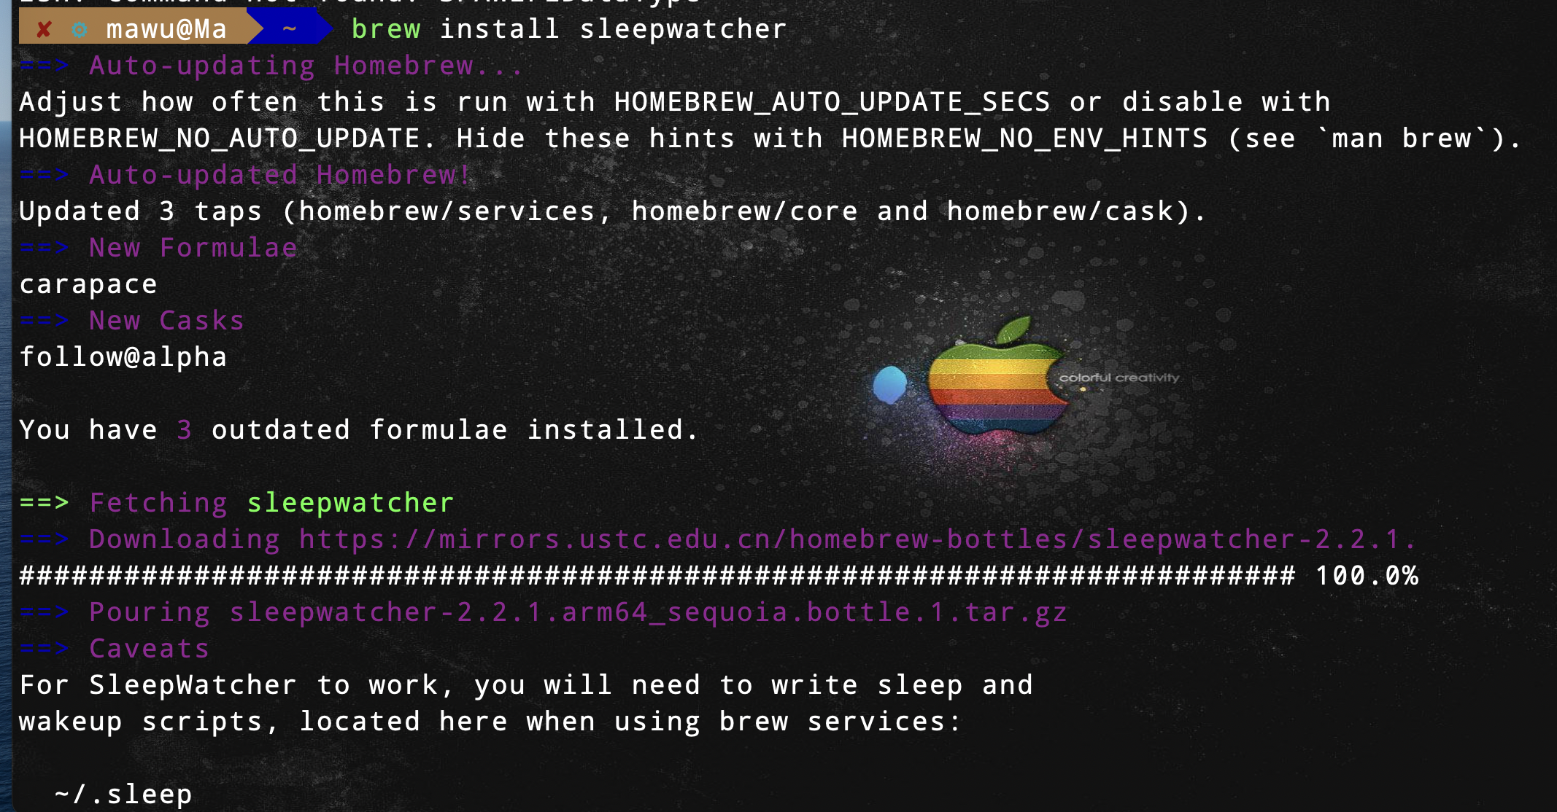1557x812 pixels.
Task: Click the red X close button icon
Action: (42, 29)
